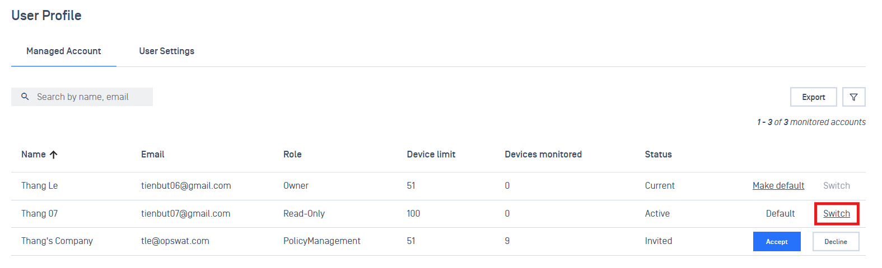The image size is (882, 268).
Task: Accept the Thang's Company invitation
Action: tap(776, 242)
